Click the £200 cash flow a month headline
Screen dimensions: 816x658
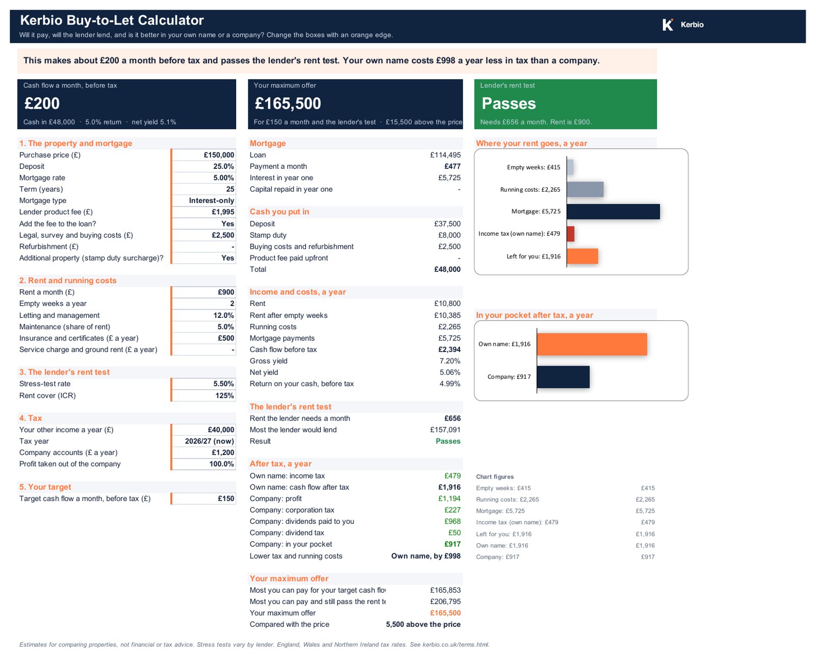pos(42,104)
